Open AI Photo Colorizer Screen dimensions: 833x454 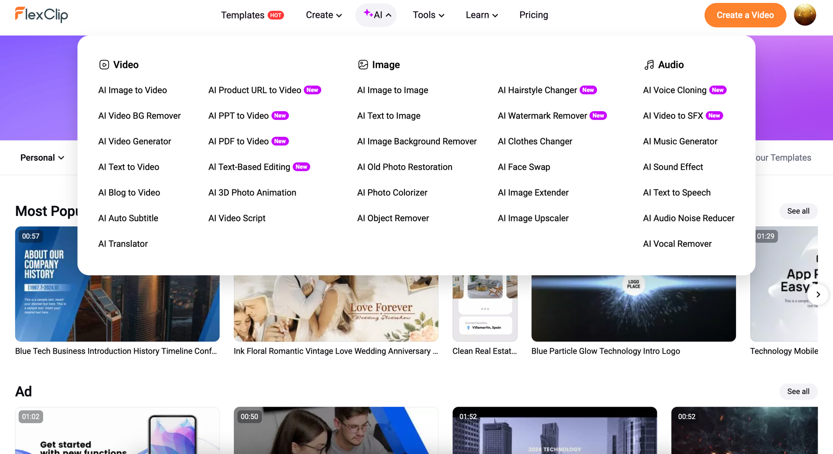[392, 193]
